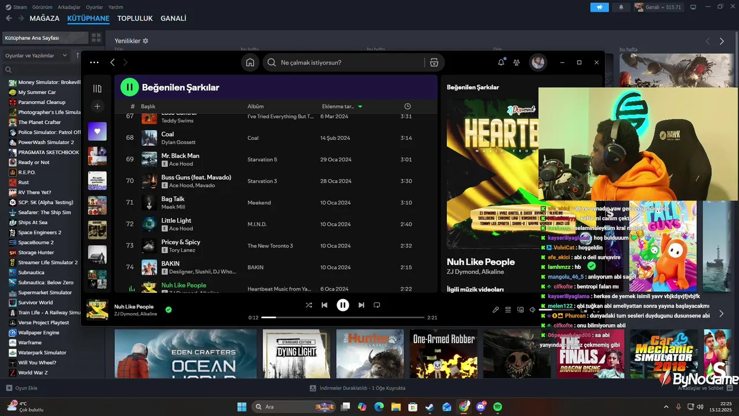Open Yenilikler settings gear in Steam
This screenshot has height=416, width=739.
tap(145, 41)
